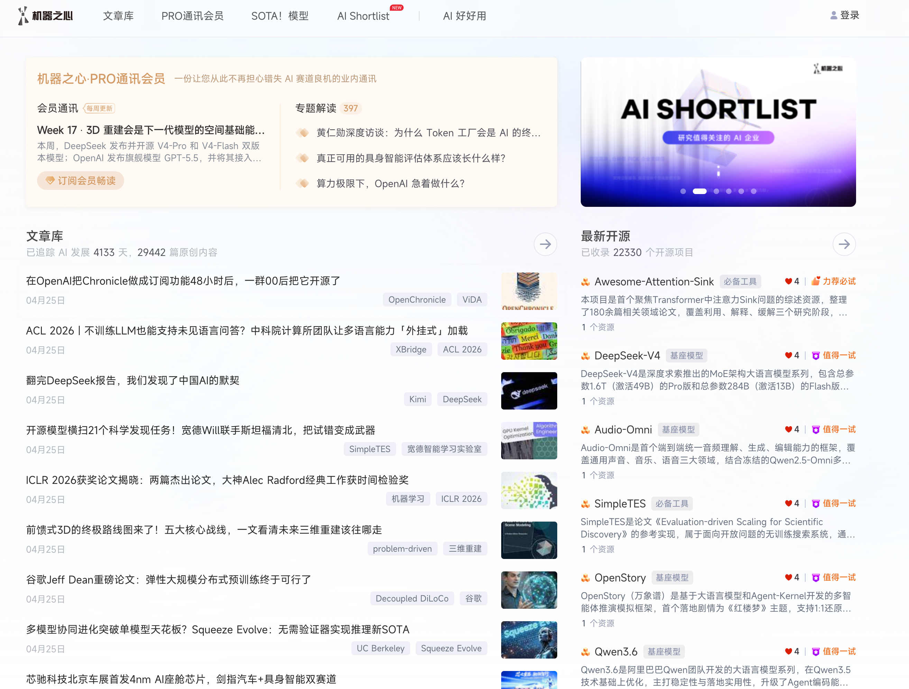Open article 翻完DeepSeek报告，我们发现了中国AI的默契

(x=133, y=380)
